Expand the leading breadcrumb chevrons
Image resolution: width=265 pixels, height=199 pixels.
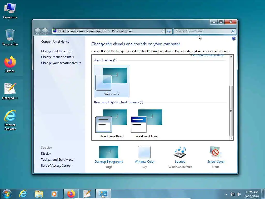59,31
